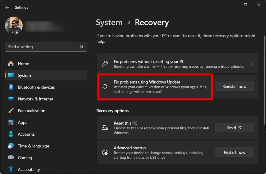Close the Settings window
Viewport: 266px width, 174px height.
coord(259,5)
